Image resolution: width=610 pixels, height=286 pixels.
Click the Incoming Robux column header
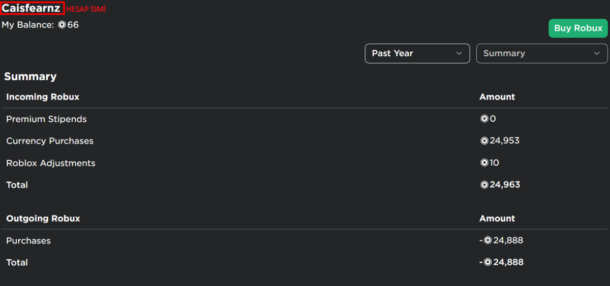43,97
